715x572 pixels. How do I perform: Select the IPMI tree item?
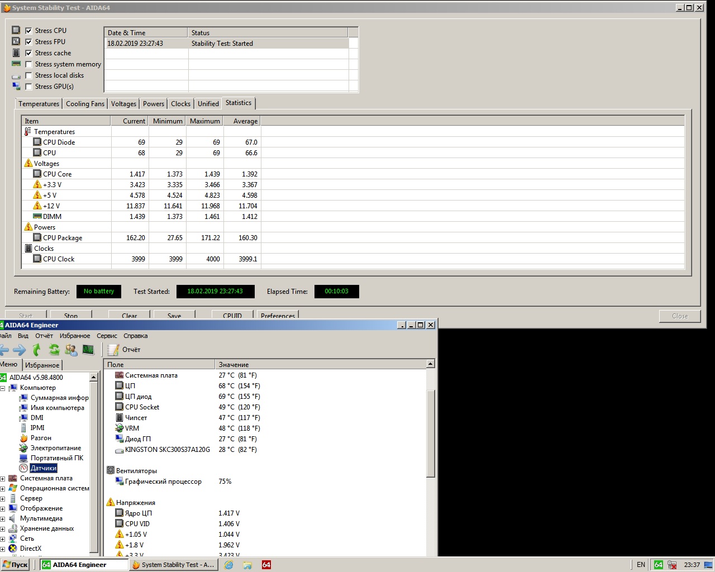(x=32, y=428)
